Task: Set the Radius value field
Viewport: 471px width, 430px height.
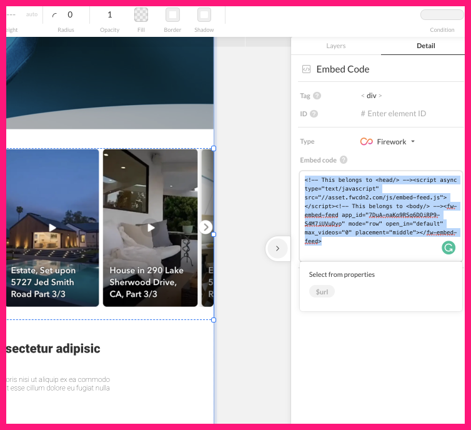Action: coord(70,15)
